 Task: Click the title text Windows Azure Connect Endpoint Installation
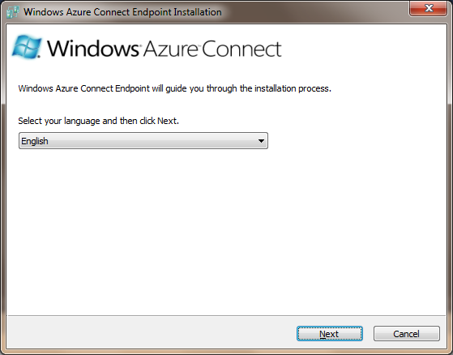pyautogui.click(x=122, y=12)
